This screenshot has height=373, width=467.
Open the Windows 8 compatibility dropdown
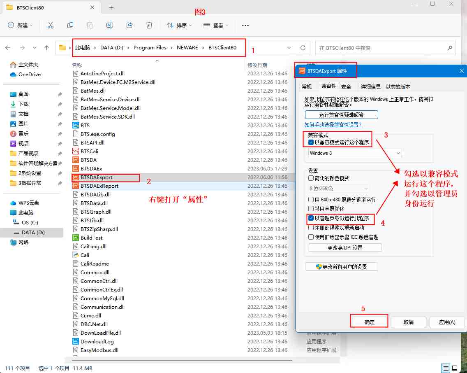click(355, 153)
